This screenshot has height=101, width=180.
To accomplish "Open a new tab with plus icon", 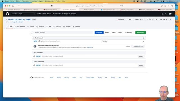I will click(x=169, y=6).
